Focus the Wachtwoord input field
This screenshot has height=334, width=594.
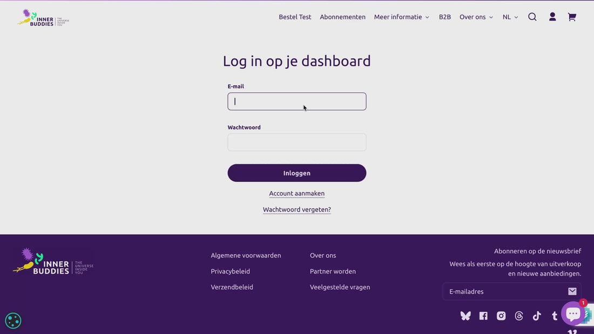point(297,142)
